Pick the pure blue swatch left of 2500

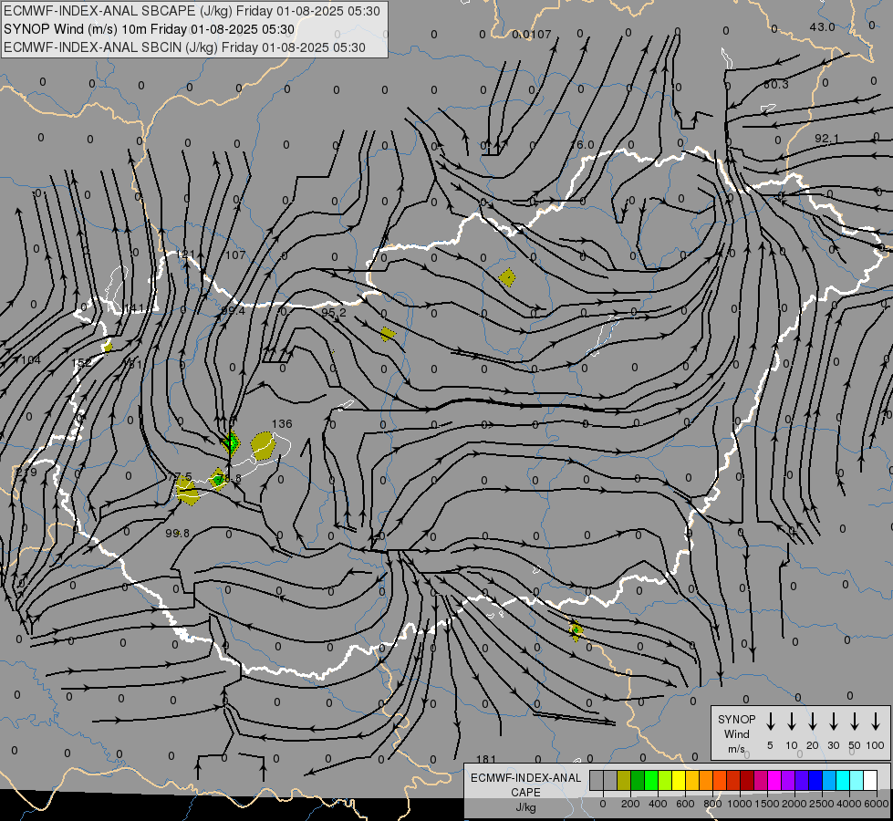[815, 780]
